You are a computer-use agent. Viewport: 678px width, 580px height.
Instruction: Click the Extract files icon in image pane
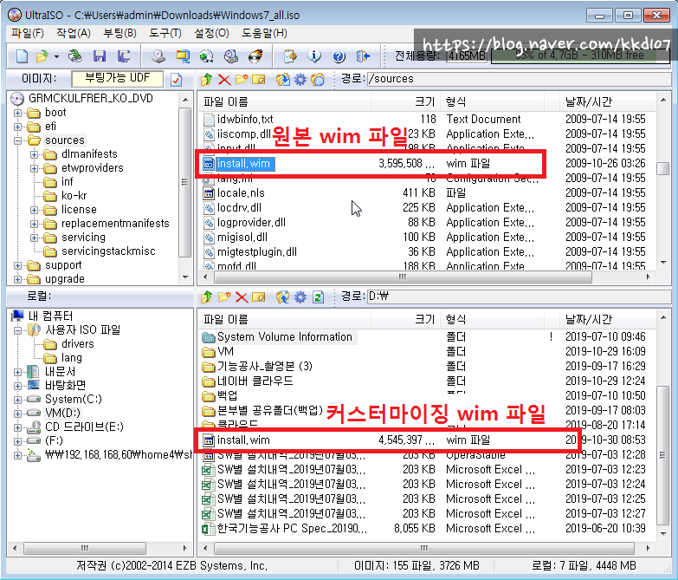click(x=283, y=79)
